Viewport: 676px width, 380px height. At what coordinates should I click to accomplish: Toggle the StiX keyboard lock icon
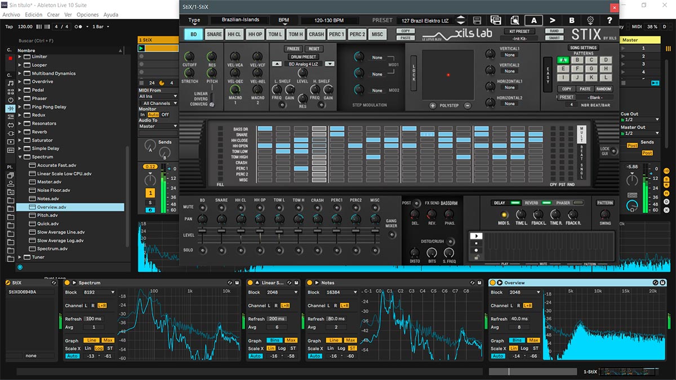476,257
